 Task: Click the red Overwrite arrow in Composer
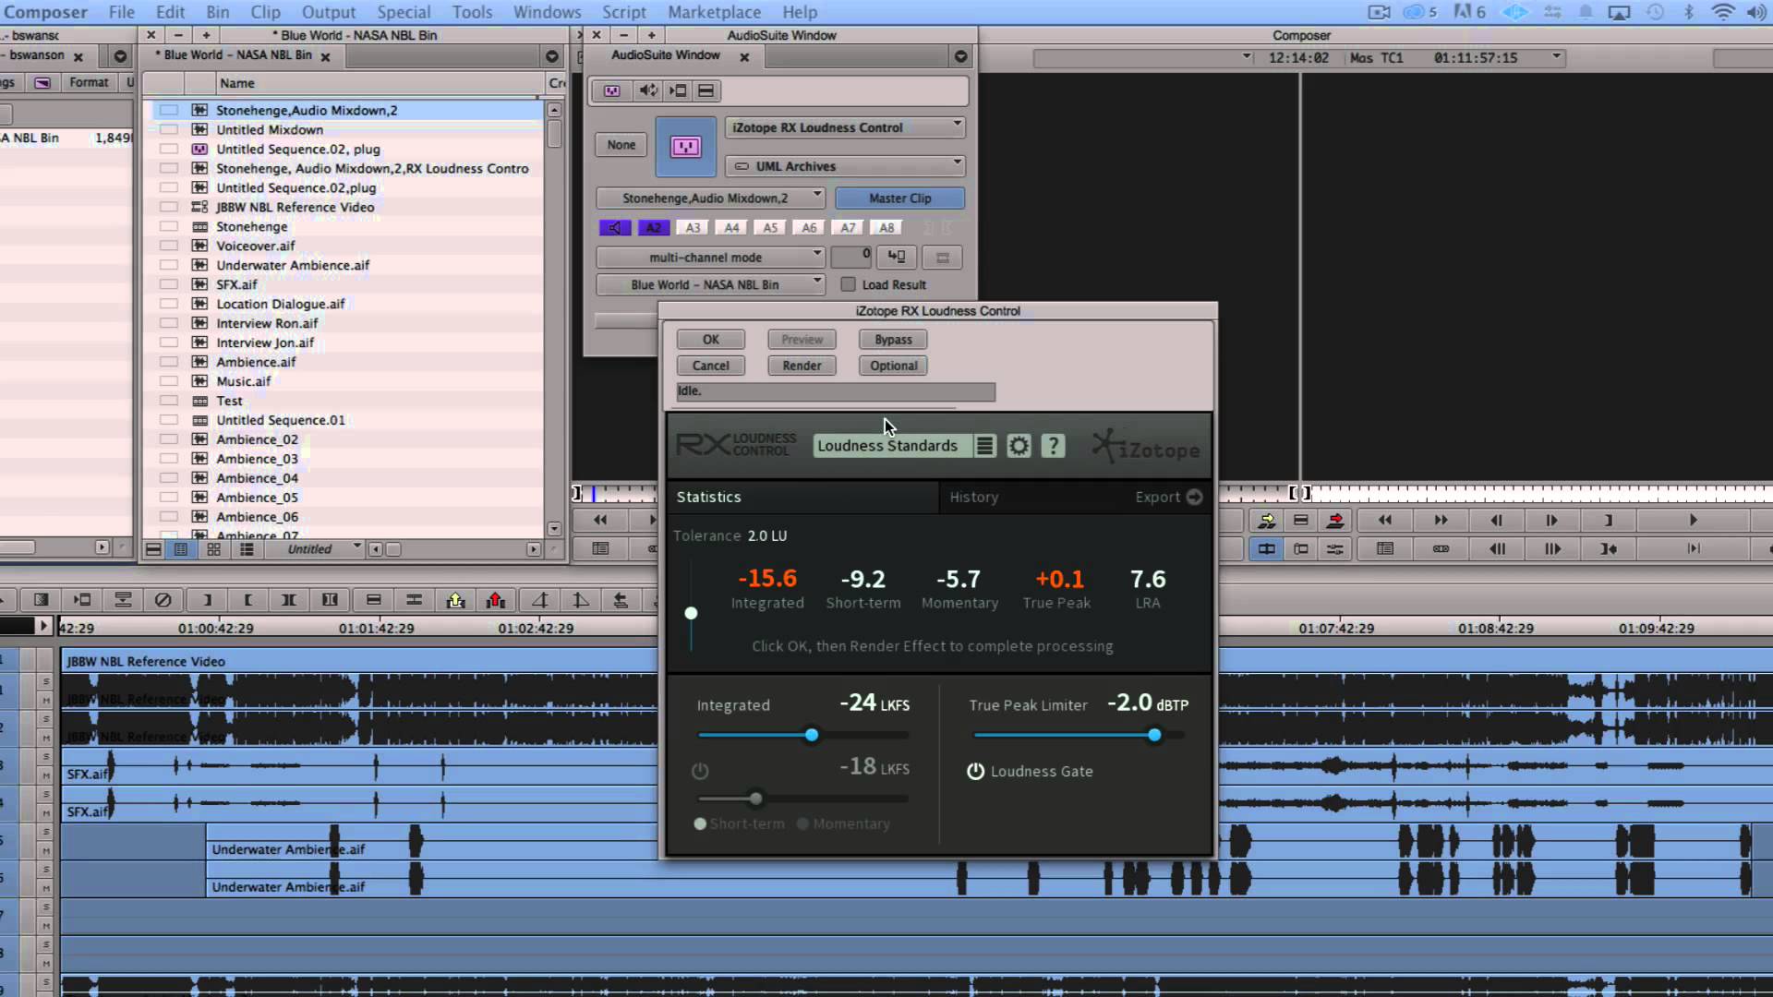click(x=1335, y=521)
